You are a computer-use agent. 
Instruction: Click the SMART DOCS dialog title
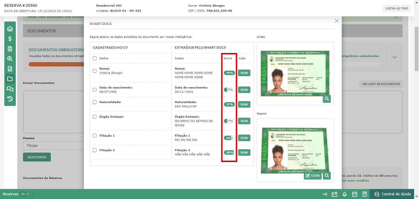click(x=101, y=24)
